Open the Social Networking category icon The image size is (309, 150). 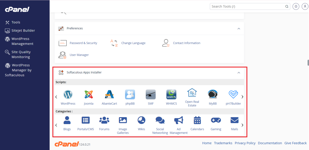(x=160, y=120)
